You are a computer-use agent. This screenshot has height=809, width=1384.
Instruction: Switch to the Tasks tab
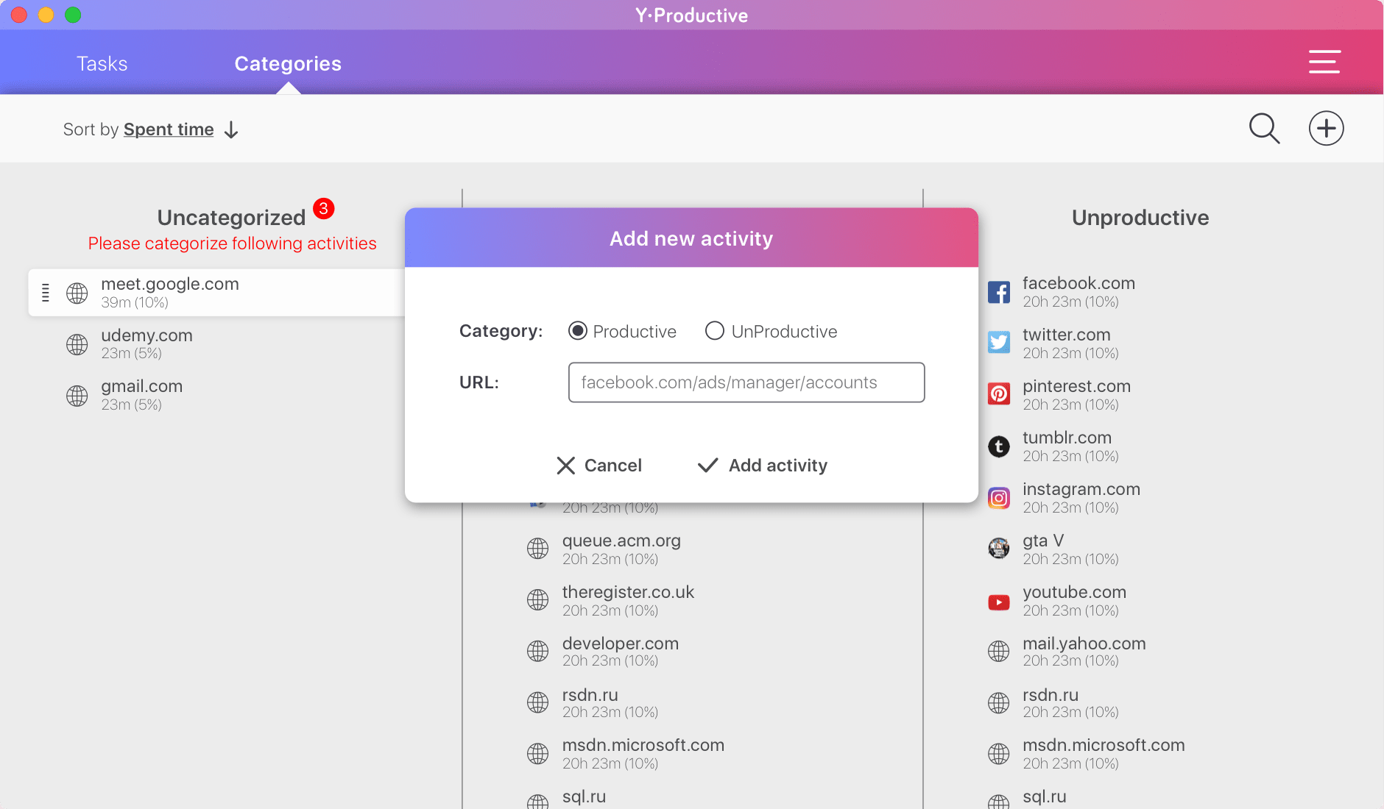[x=102, y=63]
